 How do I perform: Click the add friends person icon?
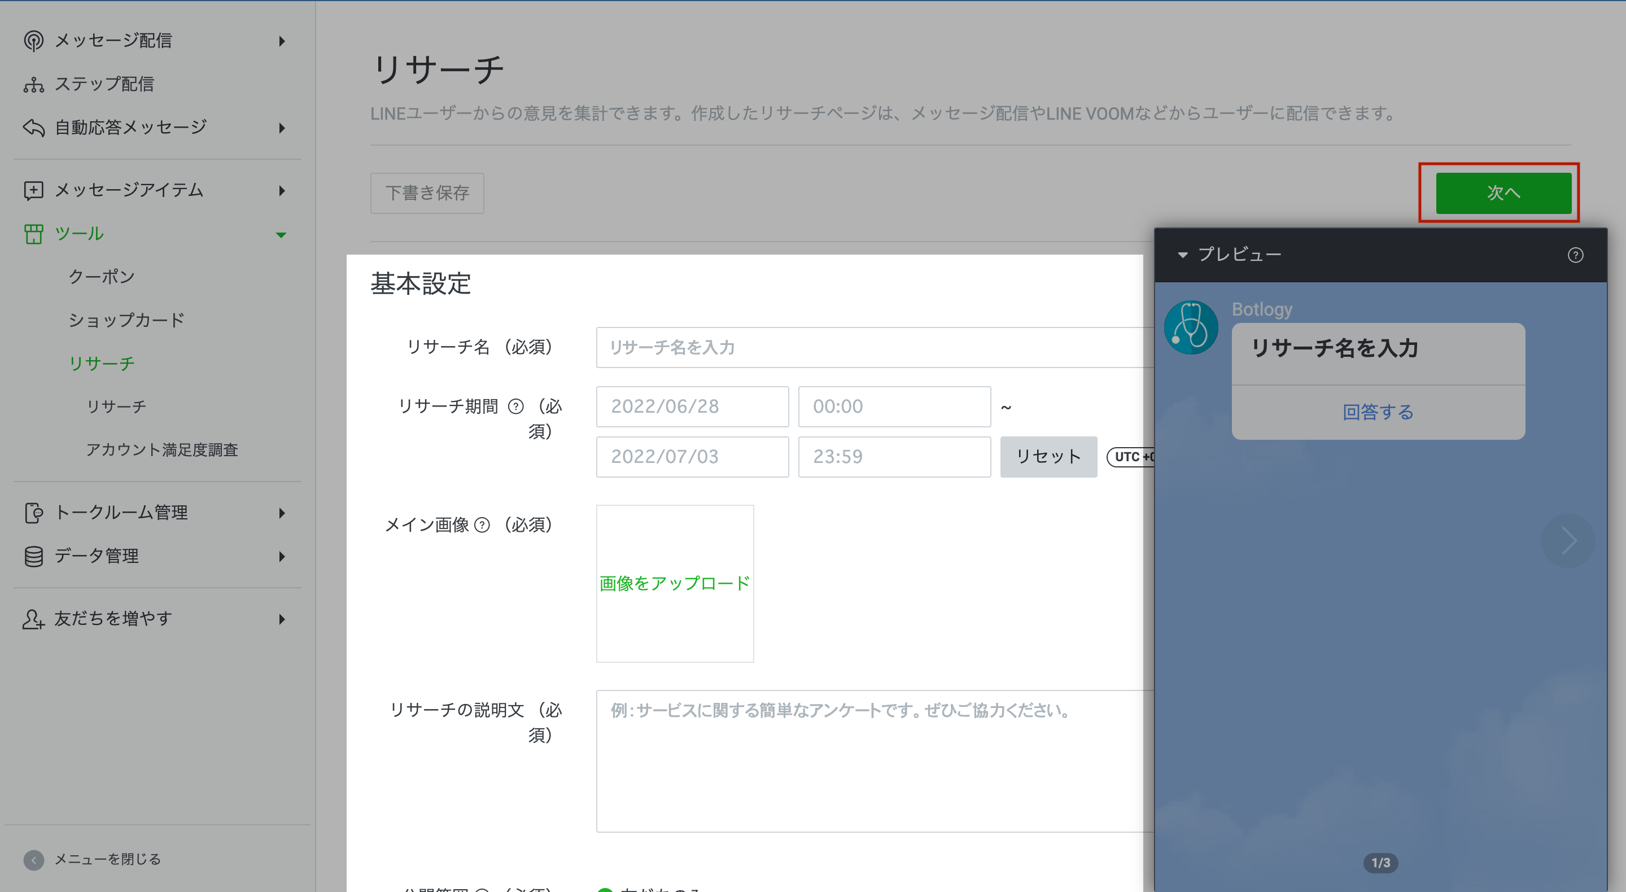click(x=33, y=619)
